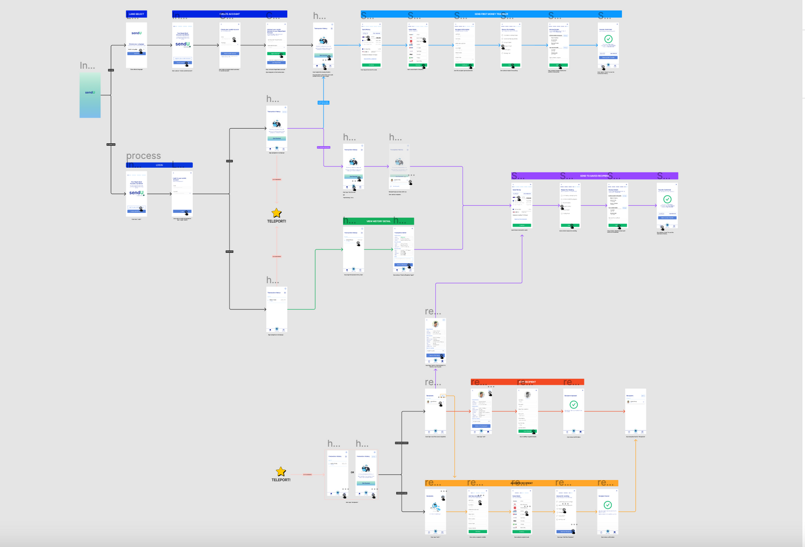Select the LANG SELECT section header
The width and height of the screenshot is (805, 547).
(136, 14)
